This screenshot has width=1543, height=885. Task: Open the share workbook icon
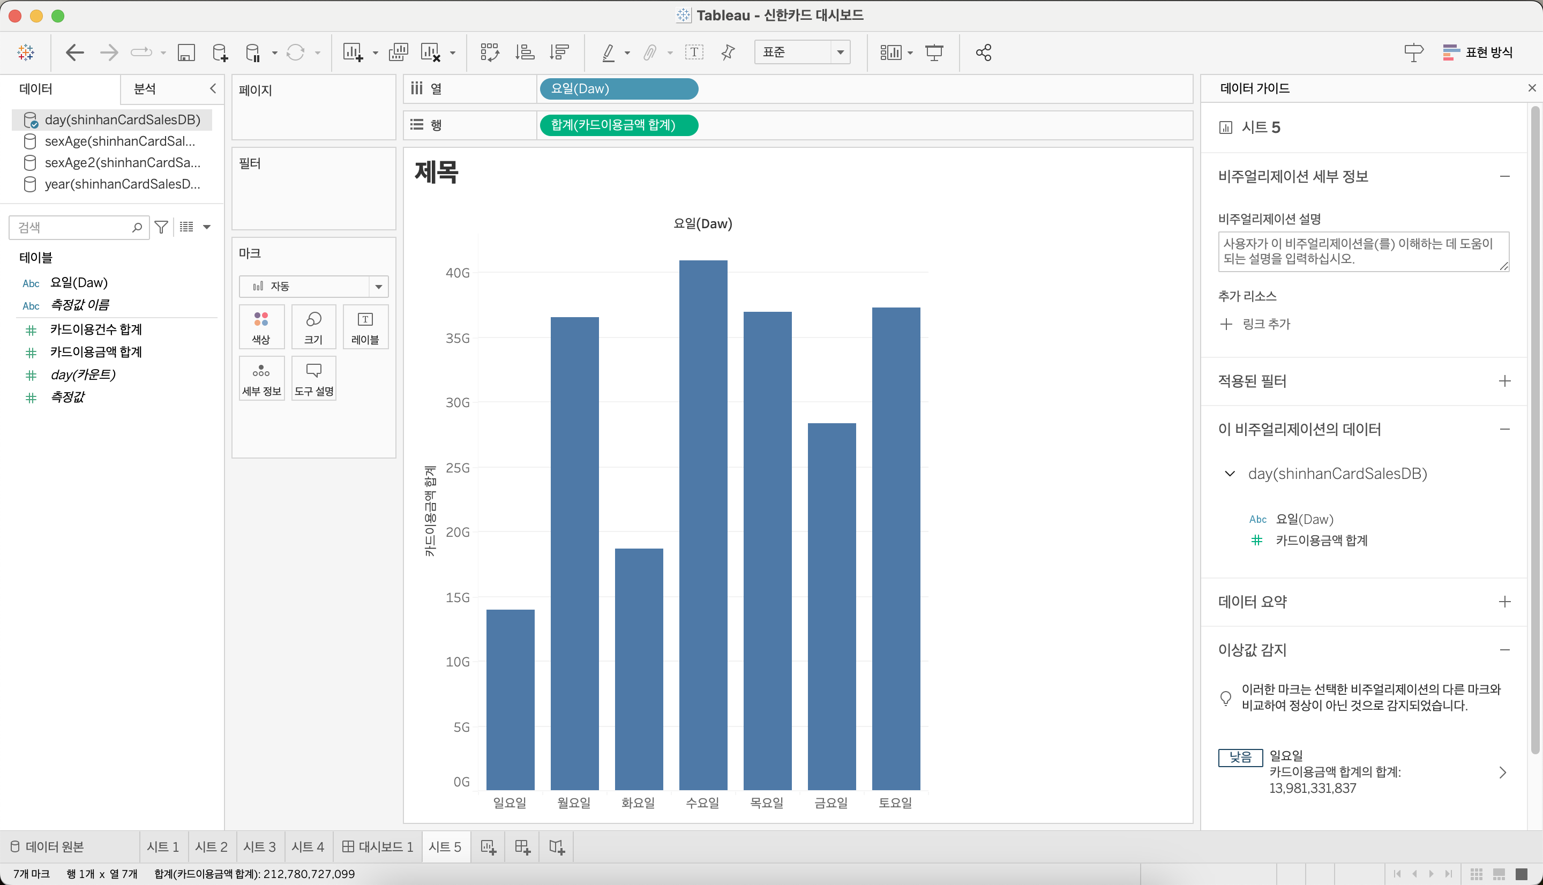click(x=983, y=52)
